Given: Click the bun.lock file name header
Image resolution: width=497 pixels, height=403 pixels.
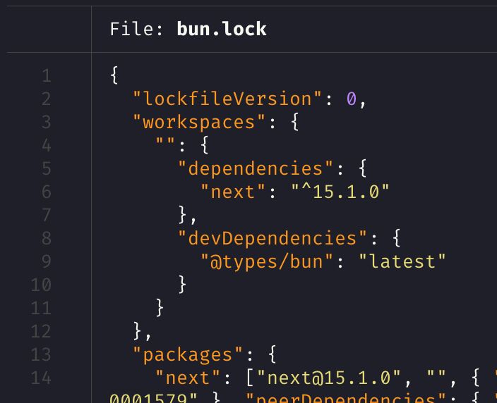Looking at the screenshot, I should coord(222,29).
